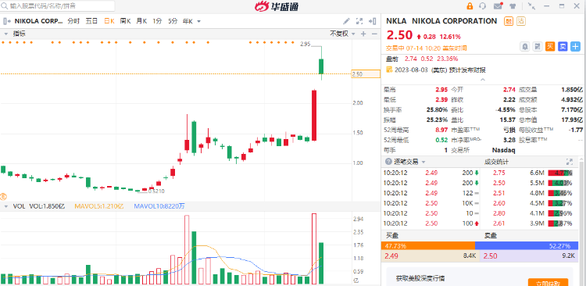Image resolution: width=586 pixels, height=286 pixels.
Task: Set a price alert with bell icon
Action: tap(525, 47)
